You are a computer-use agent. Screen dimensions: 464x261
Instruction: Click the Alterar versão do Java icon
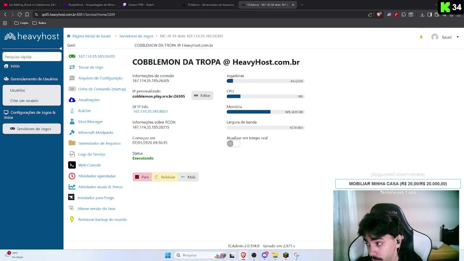point(71,208)
